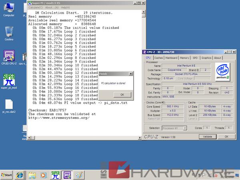Open the Help(H) menu in Super PI
Viewport: 240px width, 180px height.
click(65, 8)
